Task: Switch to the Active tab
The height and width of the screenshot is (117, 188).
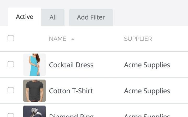Action: pos(25,17)
